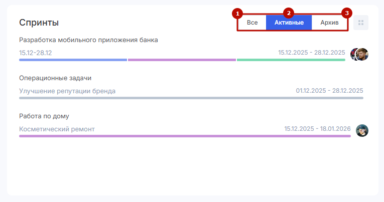The image size is (384, 202).
Task: Click the gray progress bar under Улучшение репутации бренда
Action: (x=191, y=98)
